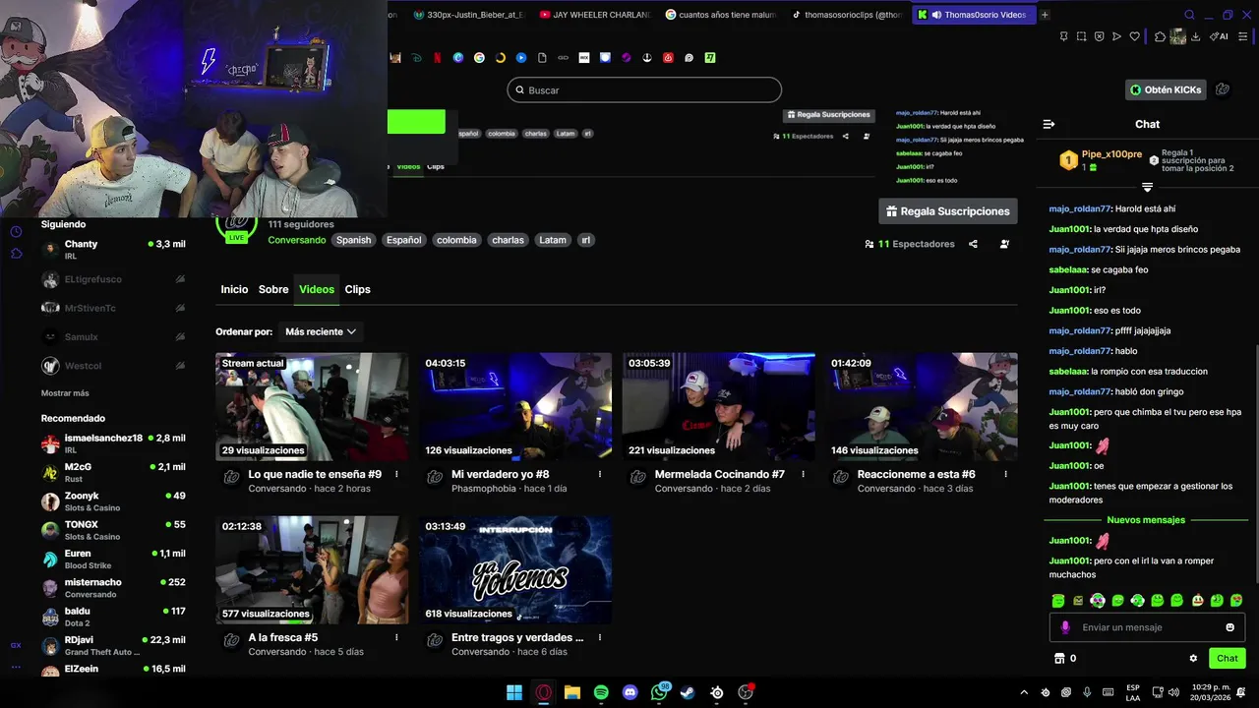Click the Enviar un mensaje chat input
Image resolution: width=1259 pixels, height=708 pixels.
(x=1147, y=627)
